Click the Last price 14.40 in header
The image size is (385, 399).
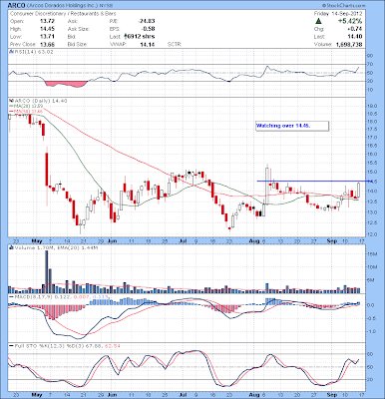pos(355,37)
